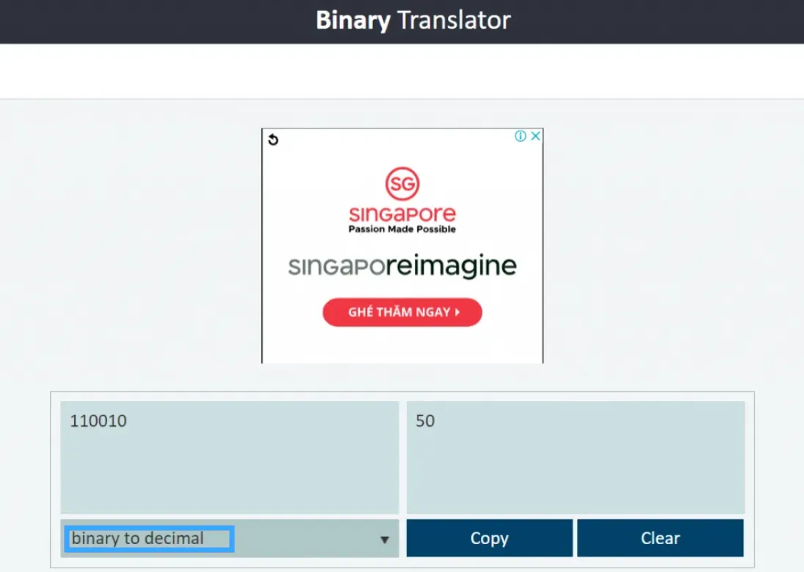Viewport: 804px width, 572px height.
Task: Place the cursor on the 110010 text
Action: (x=98, y=421)
